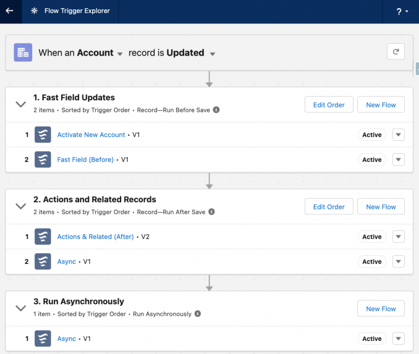The image size is (419, 354).
Task: Click info icon next to Run Before Save
Action: (x=216, y=110)
